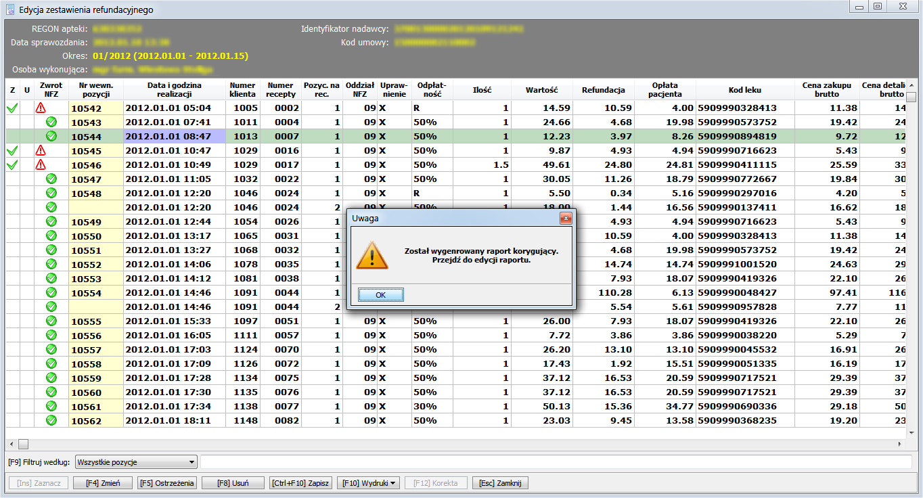
Task: Click green status icon in row 10543
Action: click(51, 122)
